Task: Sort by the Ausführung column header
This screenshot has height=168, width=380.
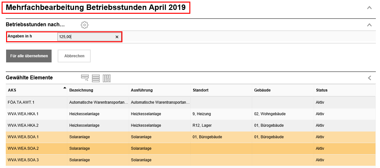Action: (142, 90)
